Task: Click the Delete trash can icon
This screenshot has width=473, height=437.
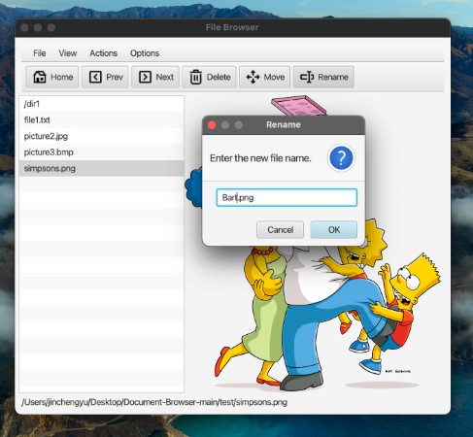Action: [195, 77]
